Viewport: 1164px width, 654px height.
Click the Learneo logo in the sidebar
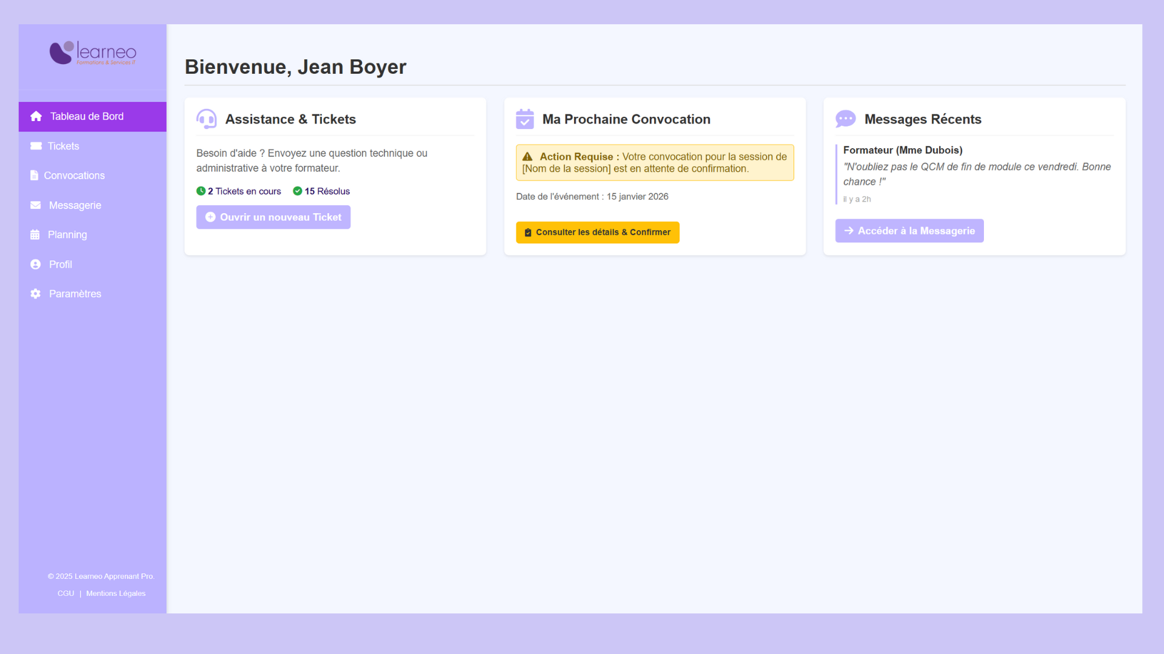click(x=93, y=53)
